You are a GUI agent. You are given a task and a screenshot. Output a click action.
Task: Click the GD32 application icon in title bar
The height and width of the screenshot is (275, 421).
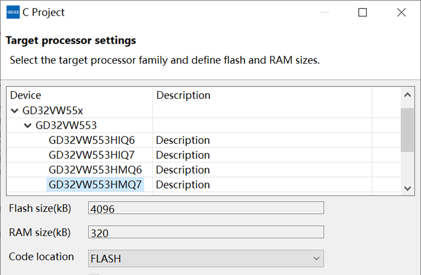tap(13, 12)
